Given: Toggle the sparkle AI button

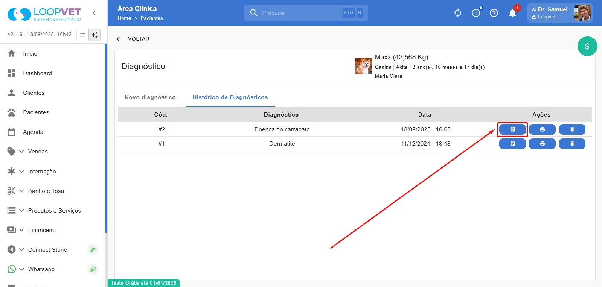Looking at the screenshot, I should (94, 35).
